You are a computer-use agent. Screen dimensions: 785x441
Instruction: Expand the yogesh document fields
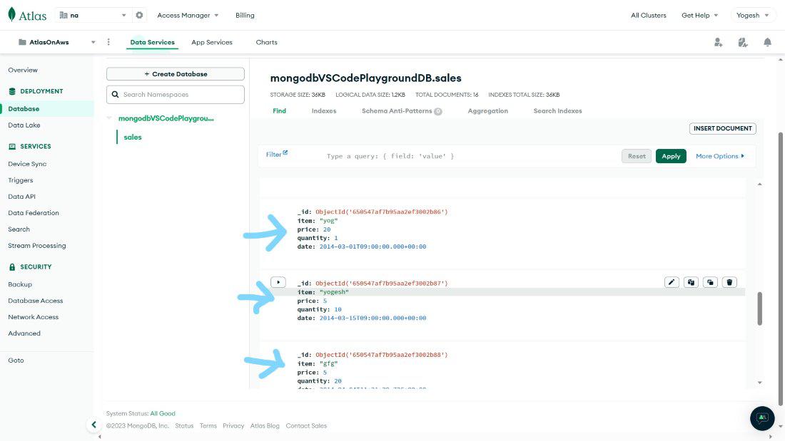[278, 283]
